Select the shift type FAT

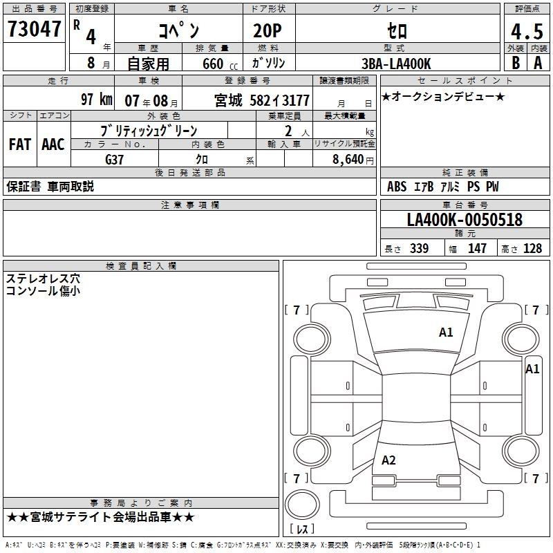pyautogui.click(x=20, y=144)
